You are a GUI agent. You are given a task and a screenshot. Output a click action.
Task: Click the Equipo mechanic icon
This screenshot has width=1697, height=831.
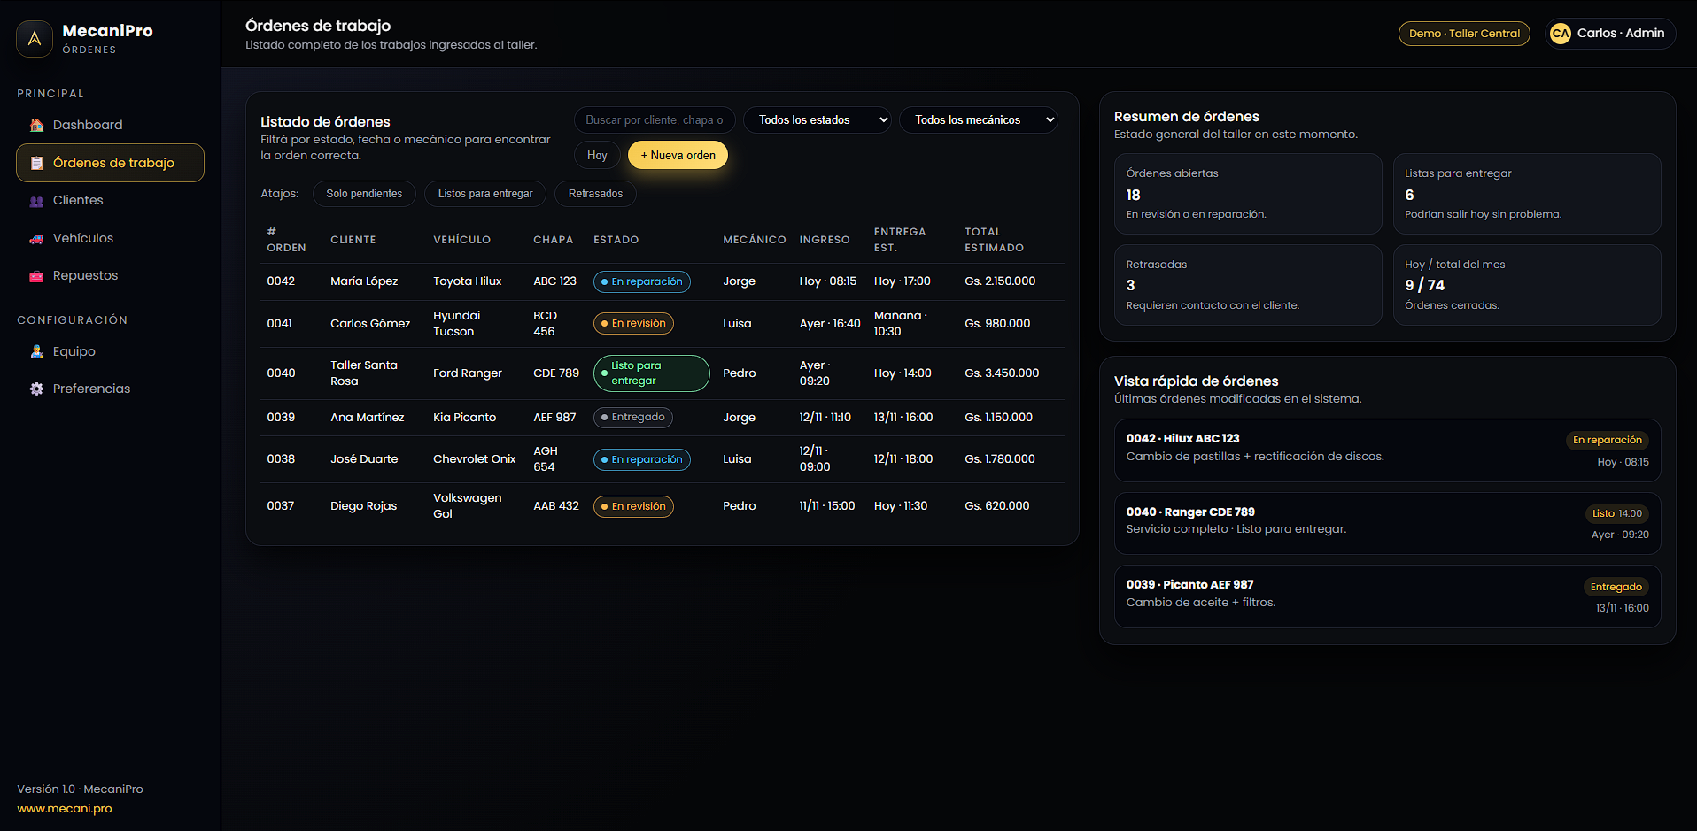(x=36, y=352)
